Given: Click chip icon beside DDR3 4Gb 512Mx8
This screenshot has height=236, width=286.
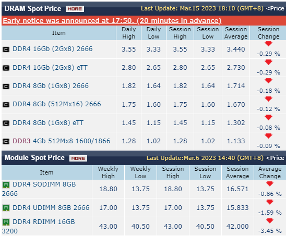Looking at the screenshot, I should (x=6, y=142).
